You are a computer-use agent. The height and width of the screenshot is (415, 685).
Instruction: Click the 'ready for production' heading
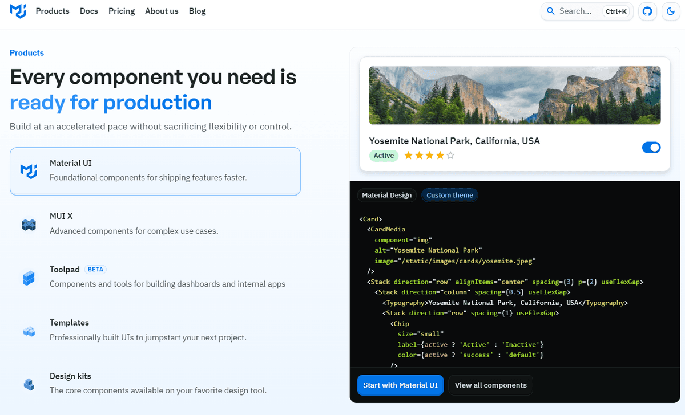point(111,103)
